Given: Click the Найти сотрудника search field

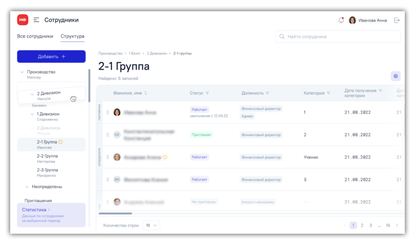Looking at the screenshot, I should point(338,37).
